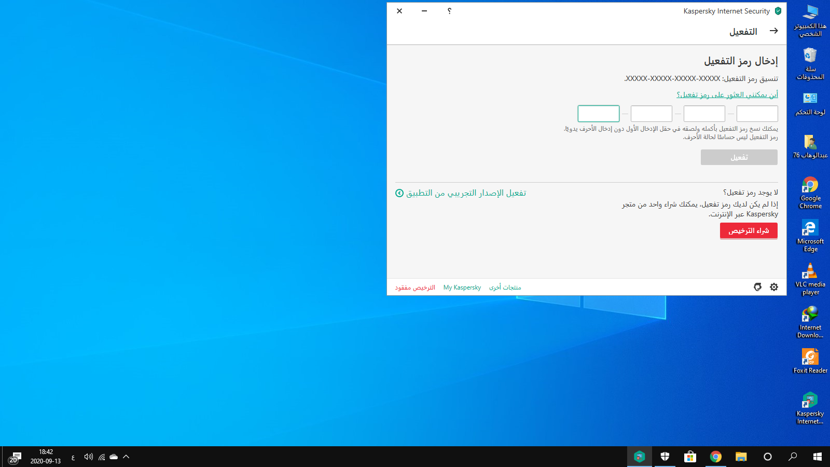Click the إدخال رمز التفعيل heading
Image resolution: width=830 pixels, height=467 pixels.
(x=741, y=61)
